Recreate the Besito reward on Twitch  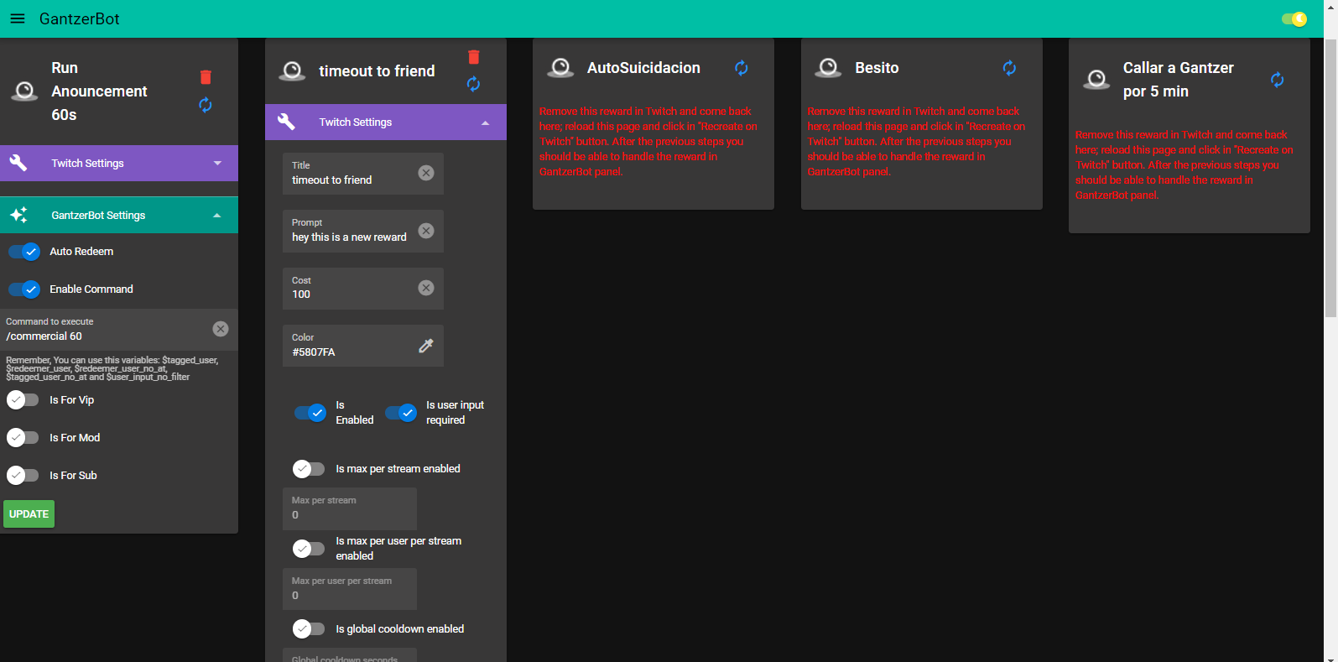pyautogui.click(x=1010, y=68)
